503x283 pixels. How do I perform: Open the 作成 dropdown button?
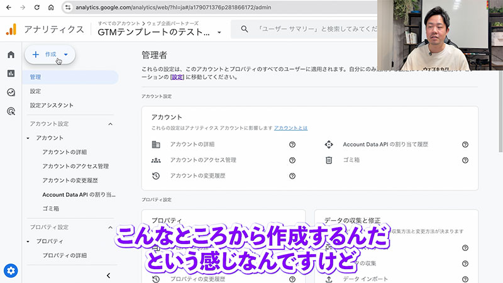pos(50,55)
